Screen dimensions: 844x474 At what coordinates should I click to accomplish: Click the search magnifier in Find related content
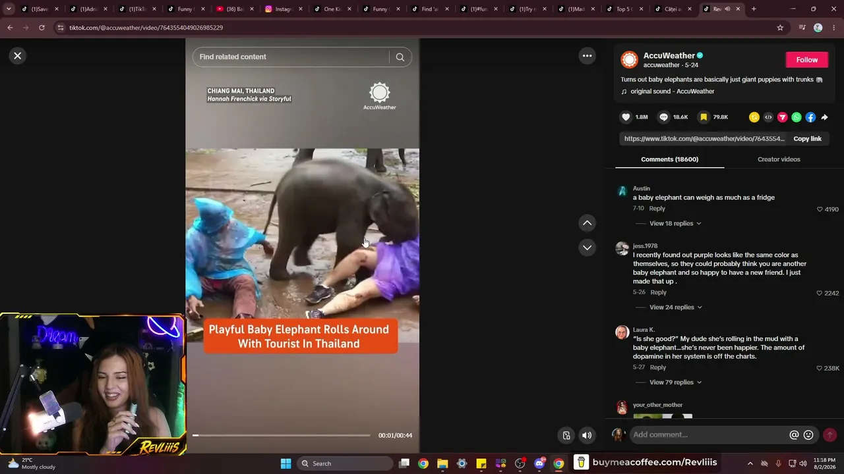[400, 57]
